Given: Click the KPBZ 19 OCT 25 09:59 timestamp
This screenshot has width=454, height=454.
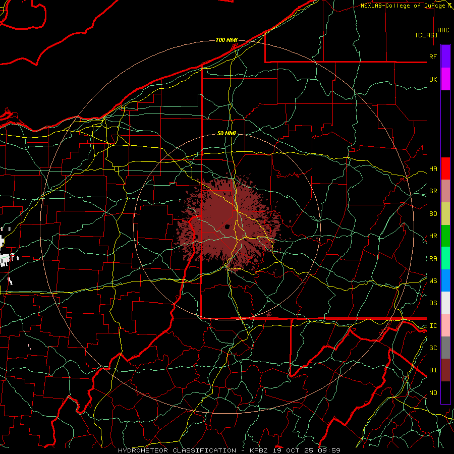Looking at the screenshot, I should tap(295, 450).
